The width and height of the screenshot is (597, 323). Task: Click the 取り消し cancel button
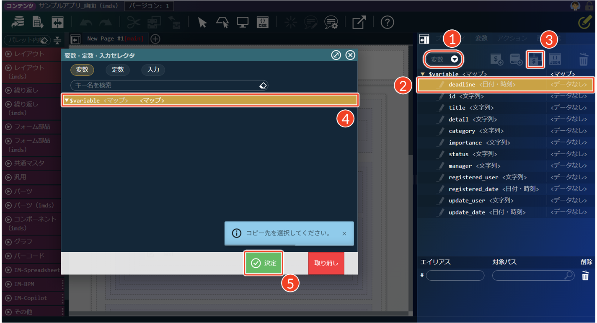(326, 263)
